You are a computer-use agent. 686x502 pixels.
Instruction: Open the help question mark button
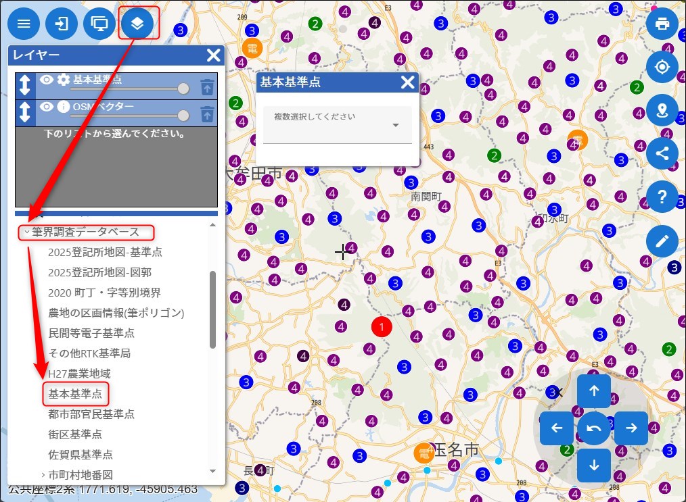coord(662,197)
